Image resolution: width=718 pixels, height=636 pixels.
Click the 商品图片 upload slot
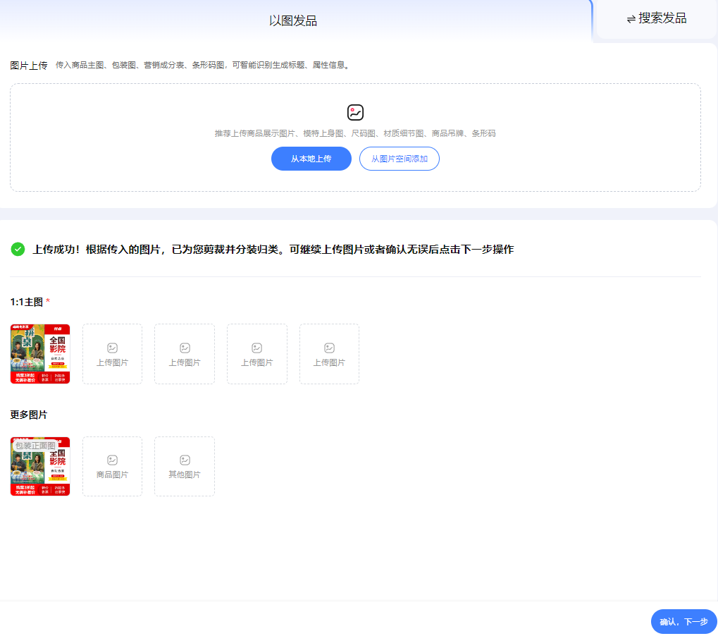coord(112,467)
